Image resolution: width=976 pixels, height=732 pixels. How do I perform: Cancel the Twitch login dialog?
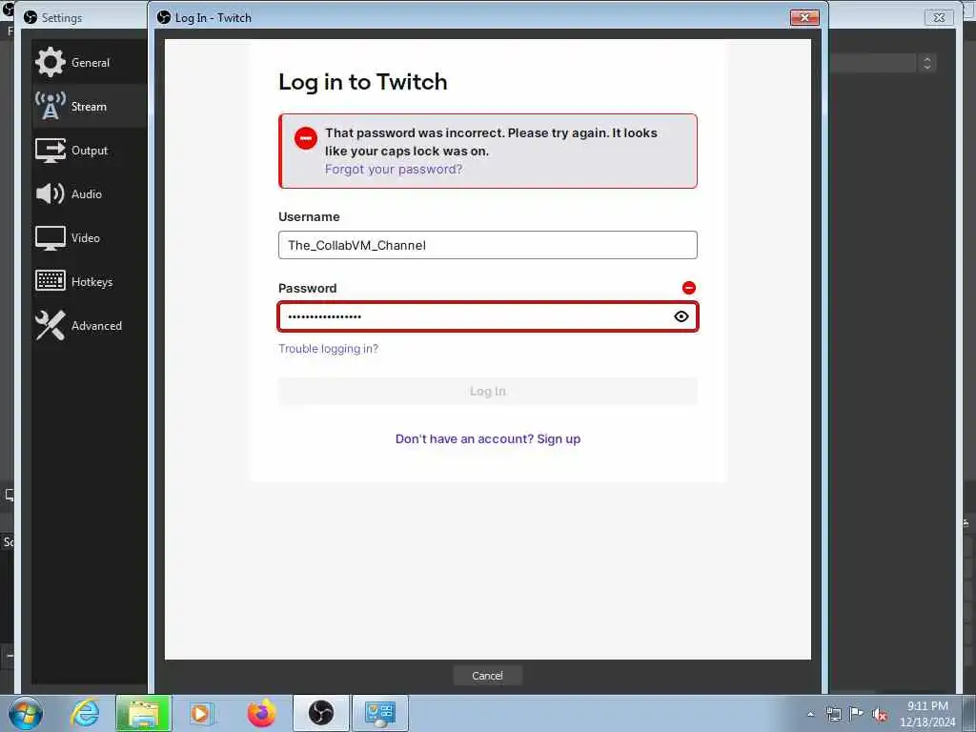(x=487, y=676)
